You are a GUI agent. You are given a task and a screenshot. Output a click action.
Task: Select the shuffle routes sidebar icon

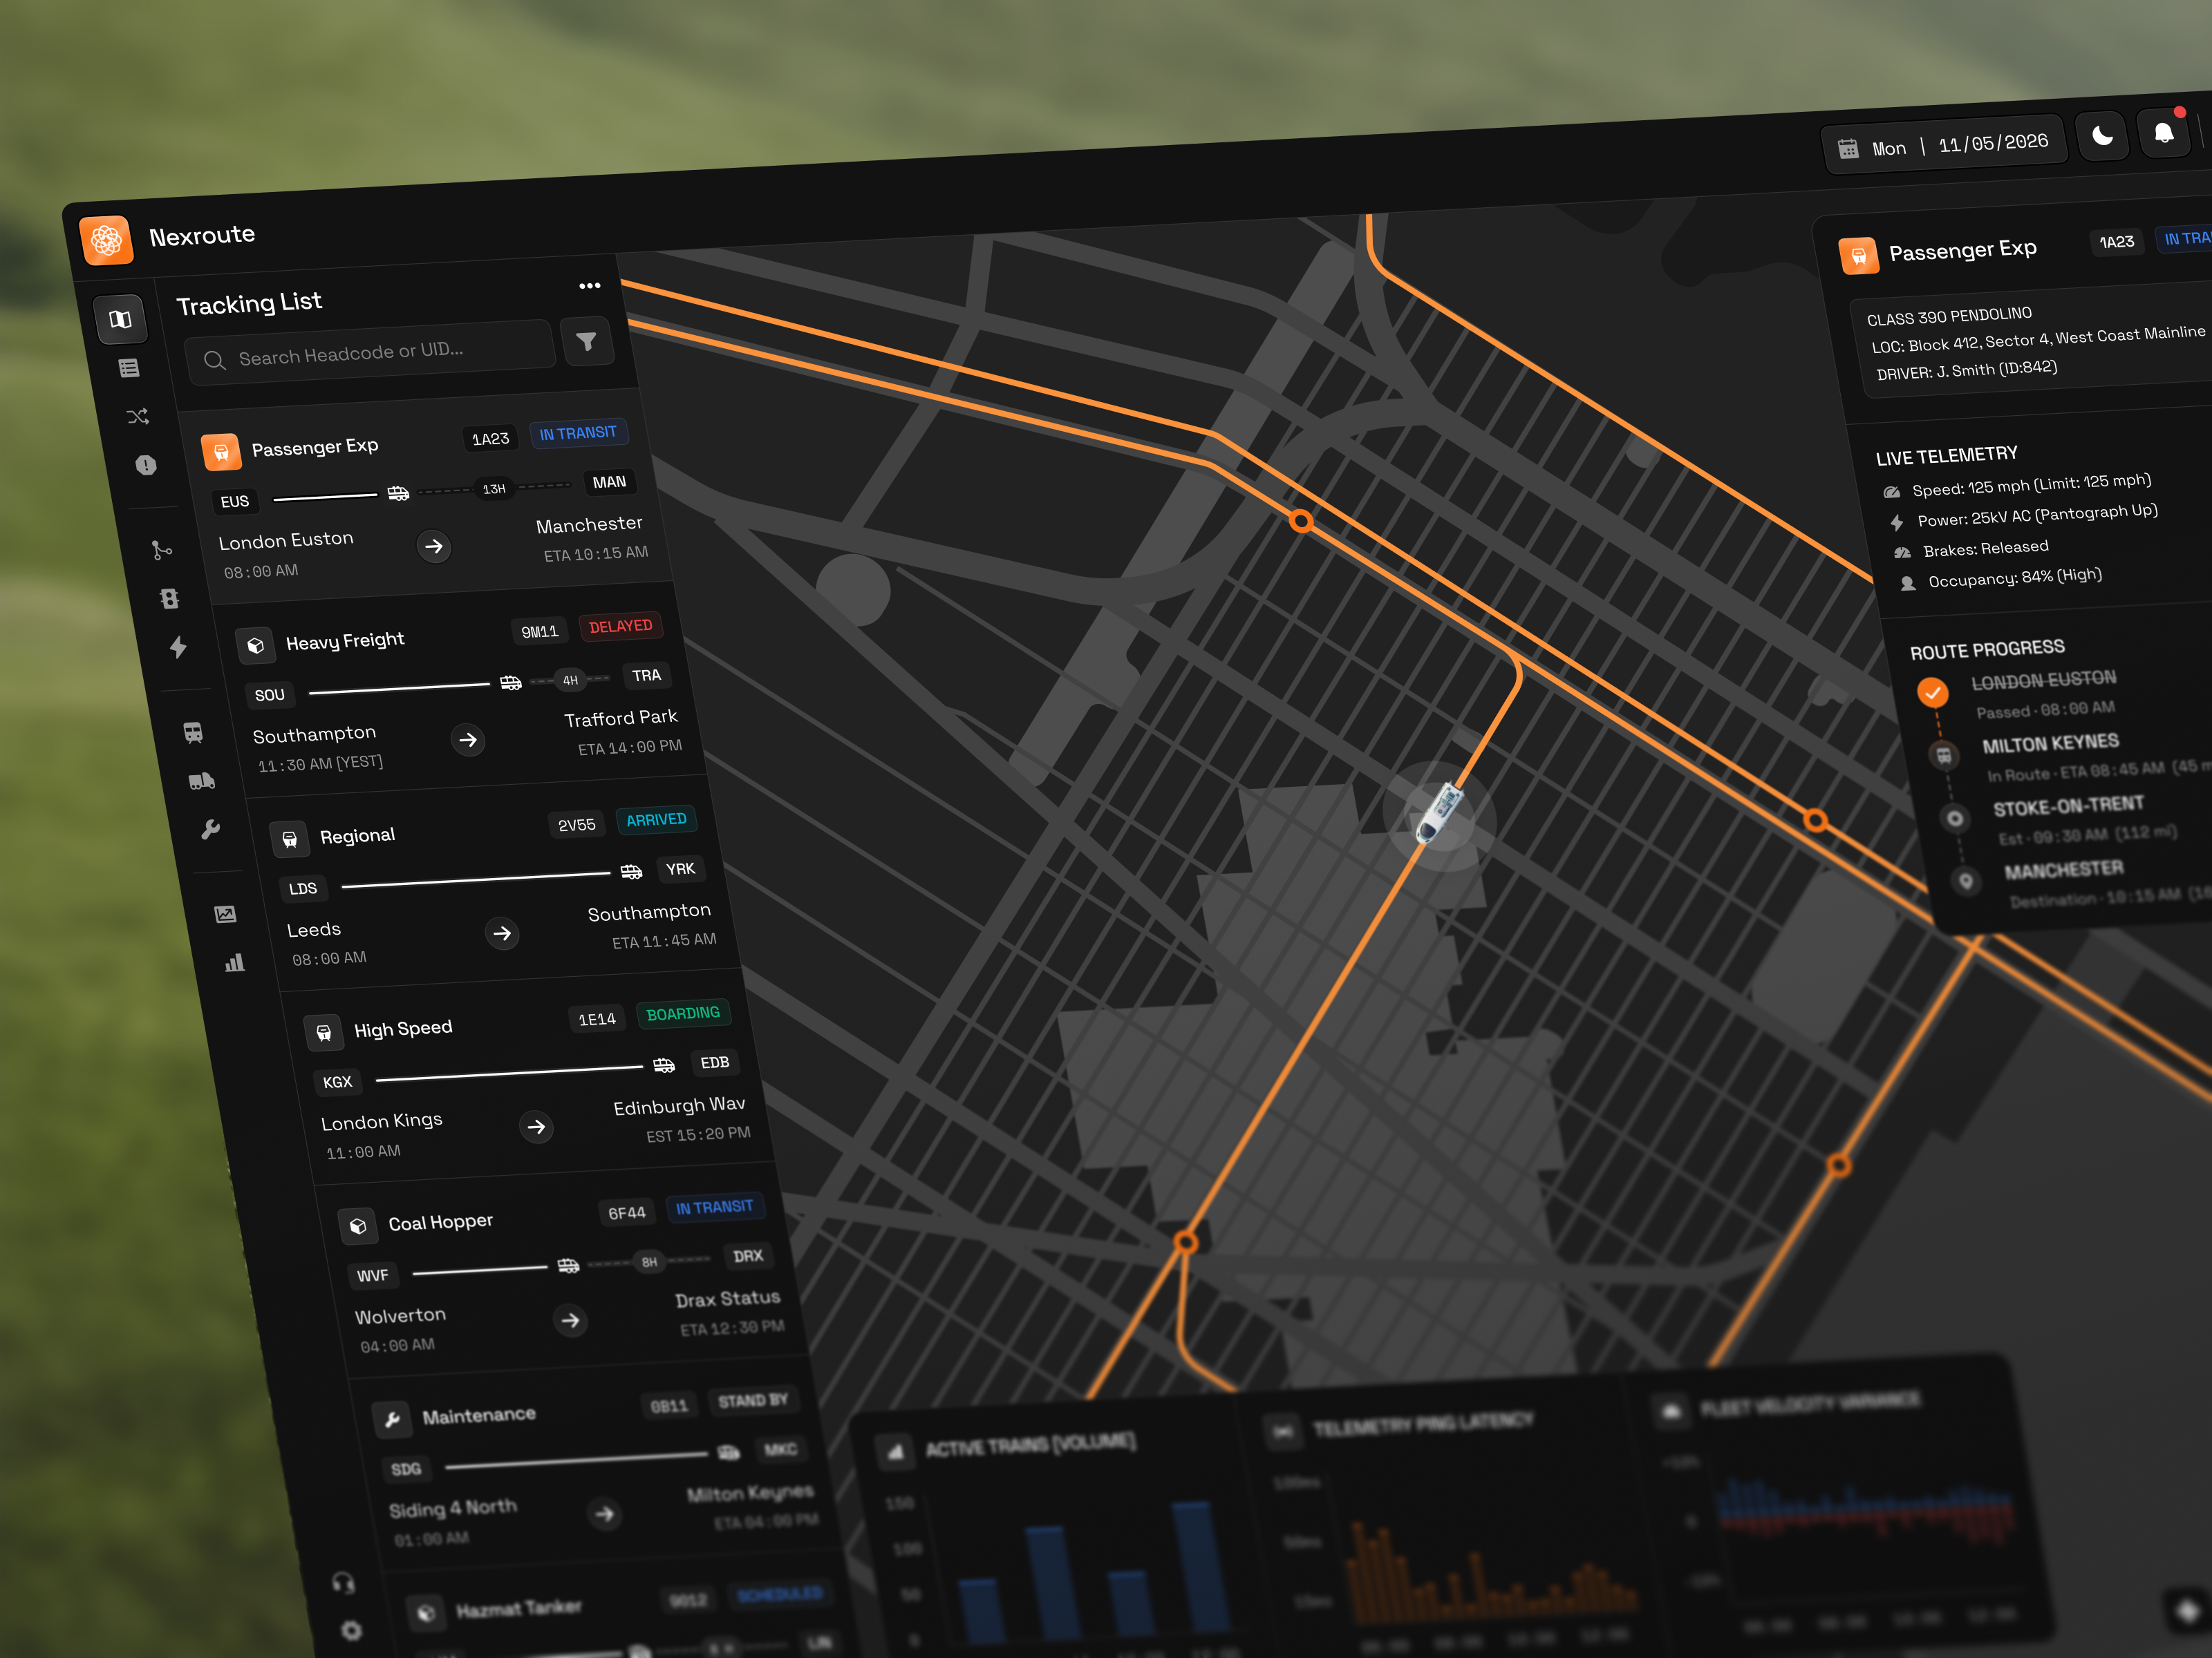click(138, 416)
